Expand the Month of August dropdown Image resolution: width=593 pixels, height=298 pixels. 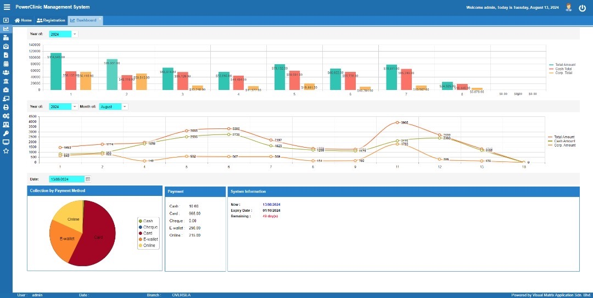[x=125, y=106]
